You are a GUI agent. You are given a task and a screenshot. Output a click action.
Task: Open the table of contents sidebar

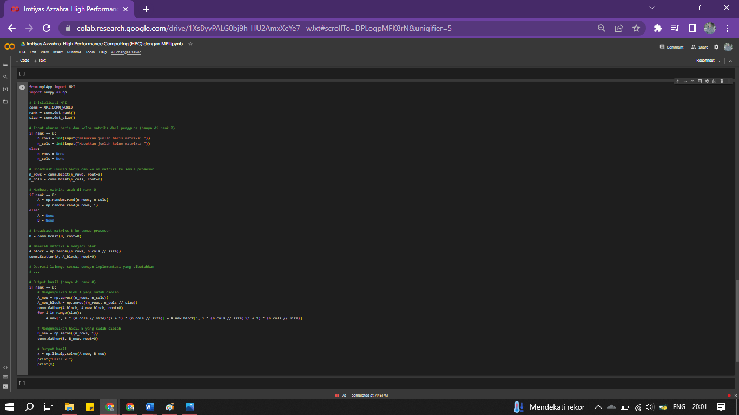point(5,64)
